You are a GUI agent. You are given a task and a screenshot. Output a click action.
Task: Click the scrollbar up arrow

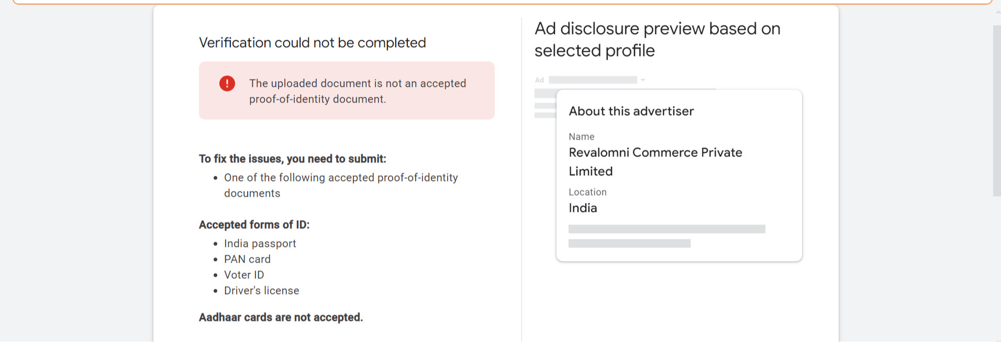point(997,12)
